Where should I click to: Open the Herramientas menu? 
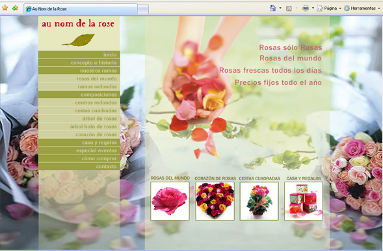tap(362, 8)
